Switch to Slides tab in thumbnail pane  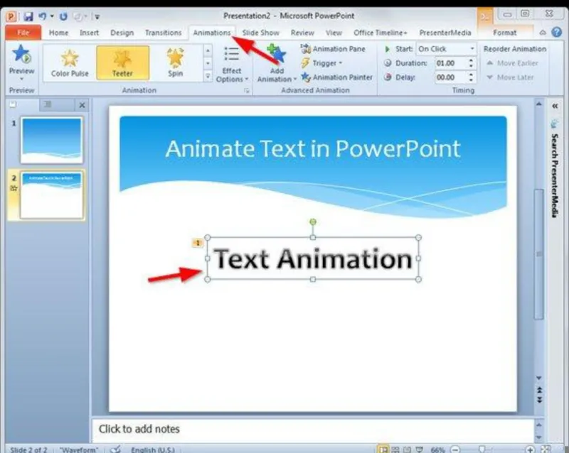[13, 105]
